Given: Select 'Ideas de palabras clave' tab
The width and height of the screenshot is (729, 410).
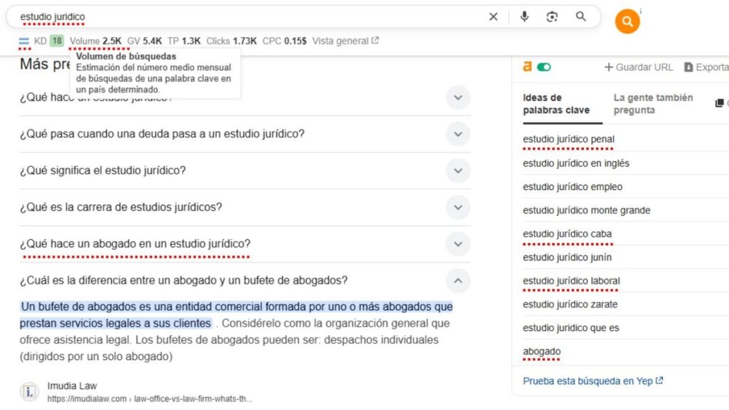Looking at the screenshot, I should [556, 104].
